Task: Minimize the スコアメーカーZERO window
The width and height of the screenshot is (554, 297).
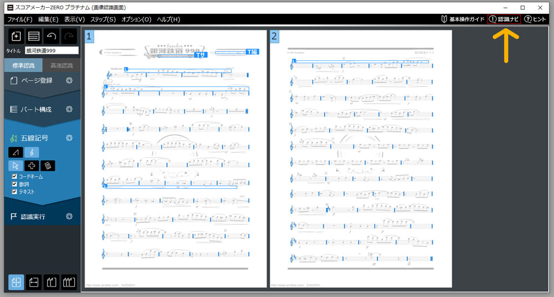Action: pyautogui.click(x=505, y=7)
